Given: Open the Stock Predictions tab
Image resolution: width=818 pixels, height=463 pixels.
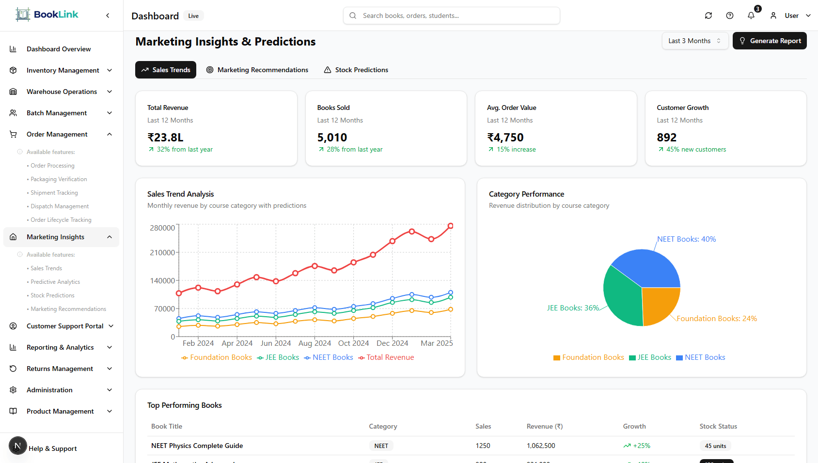Looking at the screenshot, I should tap(356, 70).
